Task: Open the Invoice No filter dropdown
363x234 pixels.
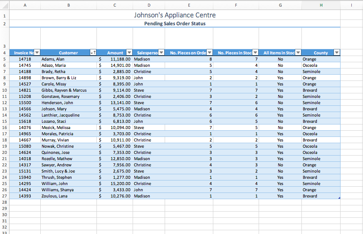Action: point(37,52)
